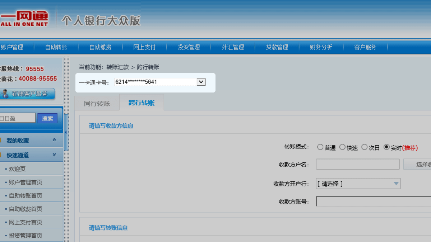
Task: Open the 自助缴费首页 sidebar link
Action: click(x=26, y=209)
